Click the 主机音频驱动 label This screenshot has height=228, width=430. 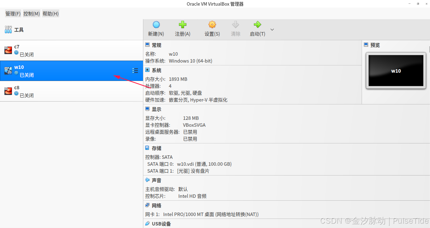coord(160,189)
